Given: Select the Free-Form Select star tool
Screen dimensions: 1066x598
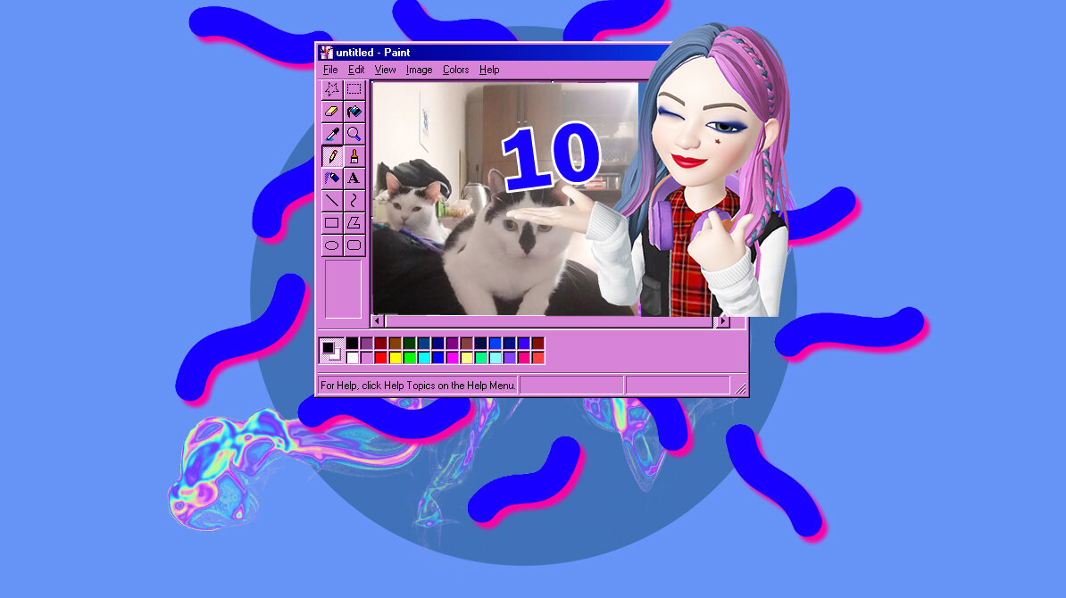Looking at the screenshot, I should pos(332,89).
